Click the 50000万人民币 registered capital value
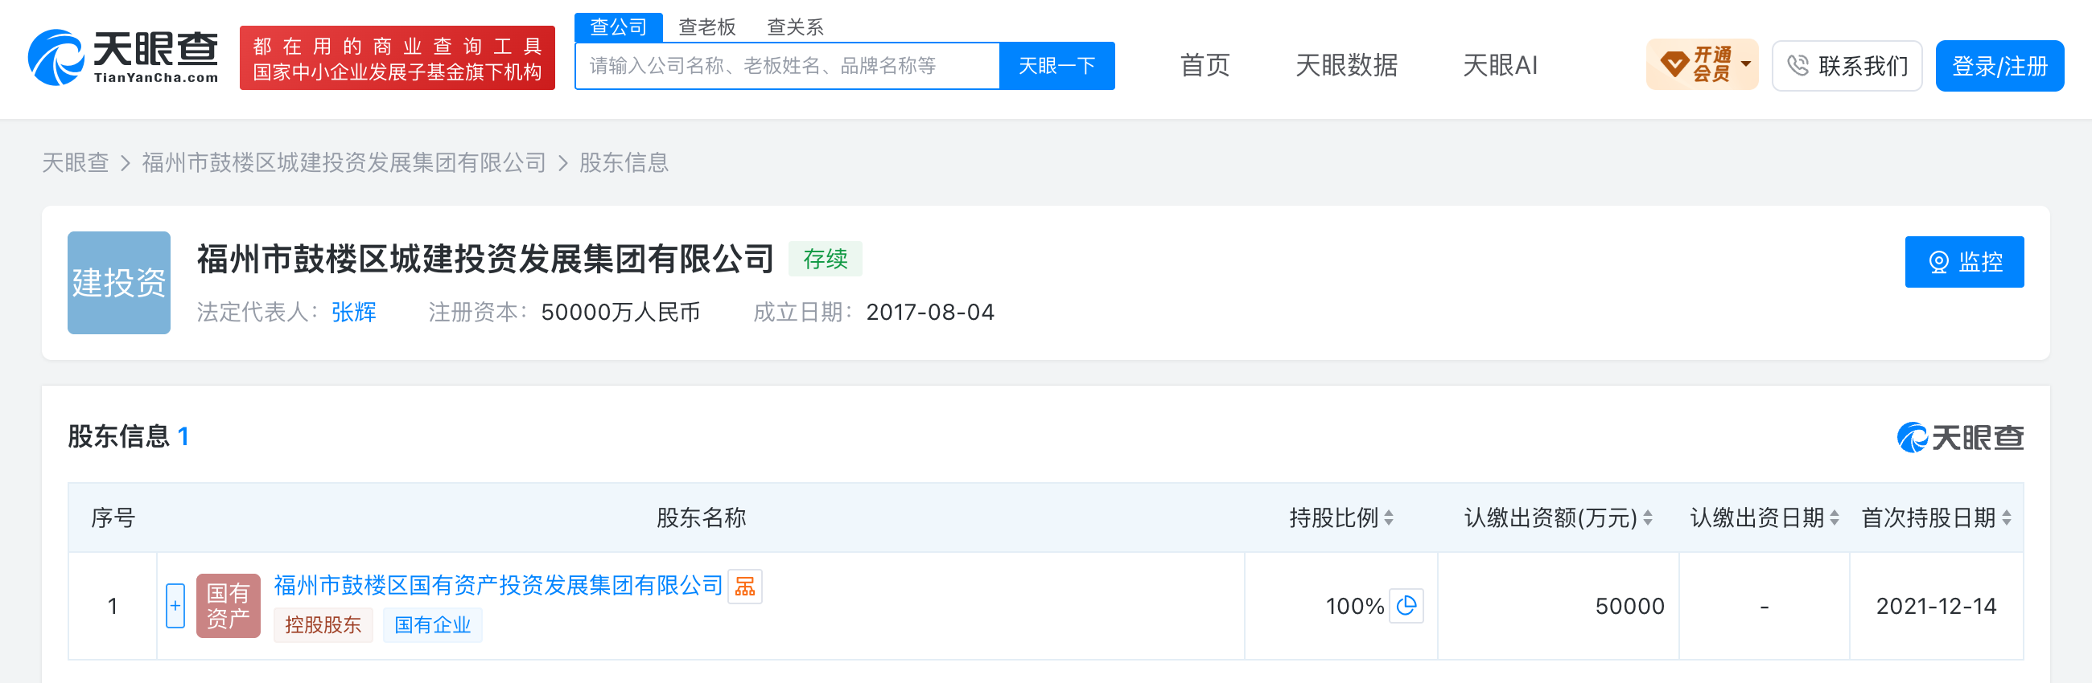 point(620,312)
